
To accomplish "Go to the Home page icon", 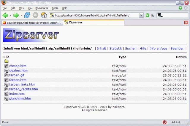I will [x=44, y=15].
